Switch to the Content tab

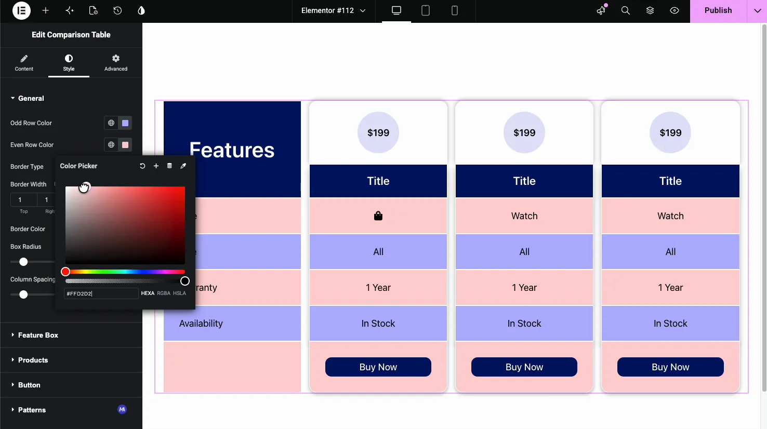point(24,63)
